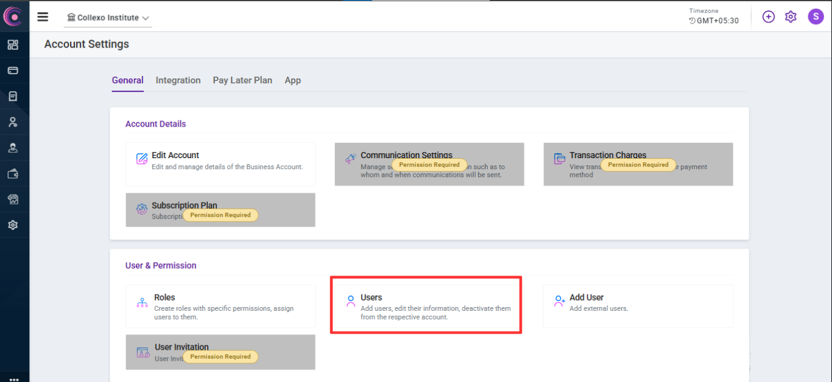This screenshot has width=832, height=382.
Task: Switch to the Integration tab
Action: click(x=178, y=80)
